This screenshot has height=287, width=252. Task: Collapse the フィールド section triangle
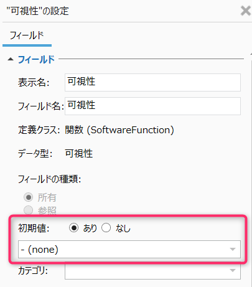coord(11,60)
